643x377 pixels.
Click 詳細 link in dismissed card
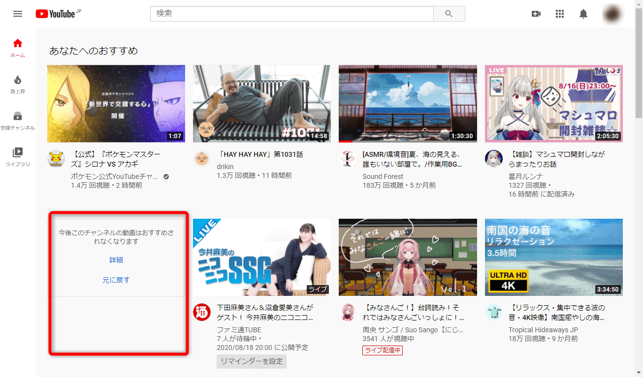116,260
